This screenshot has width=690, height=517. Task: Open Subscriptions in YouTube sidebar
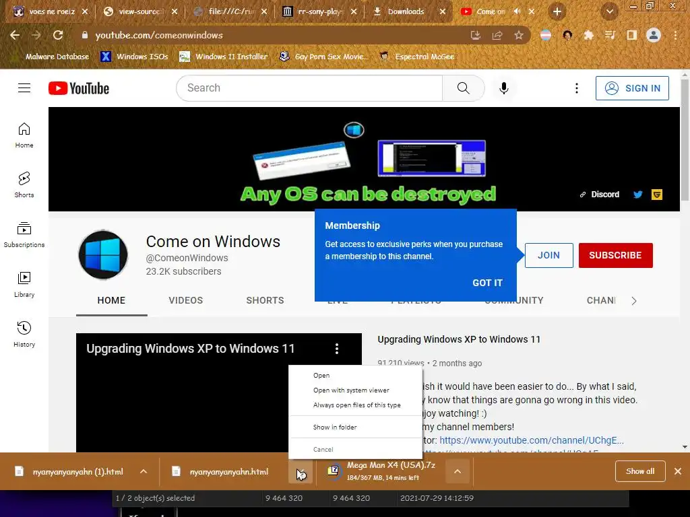[24, 235]
